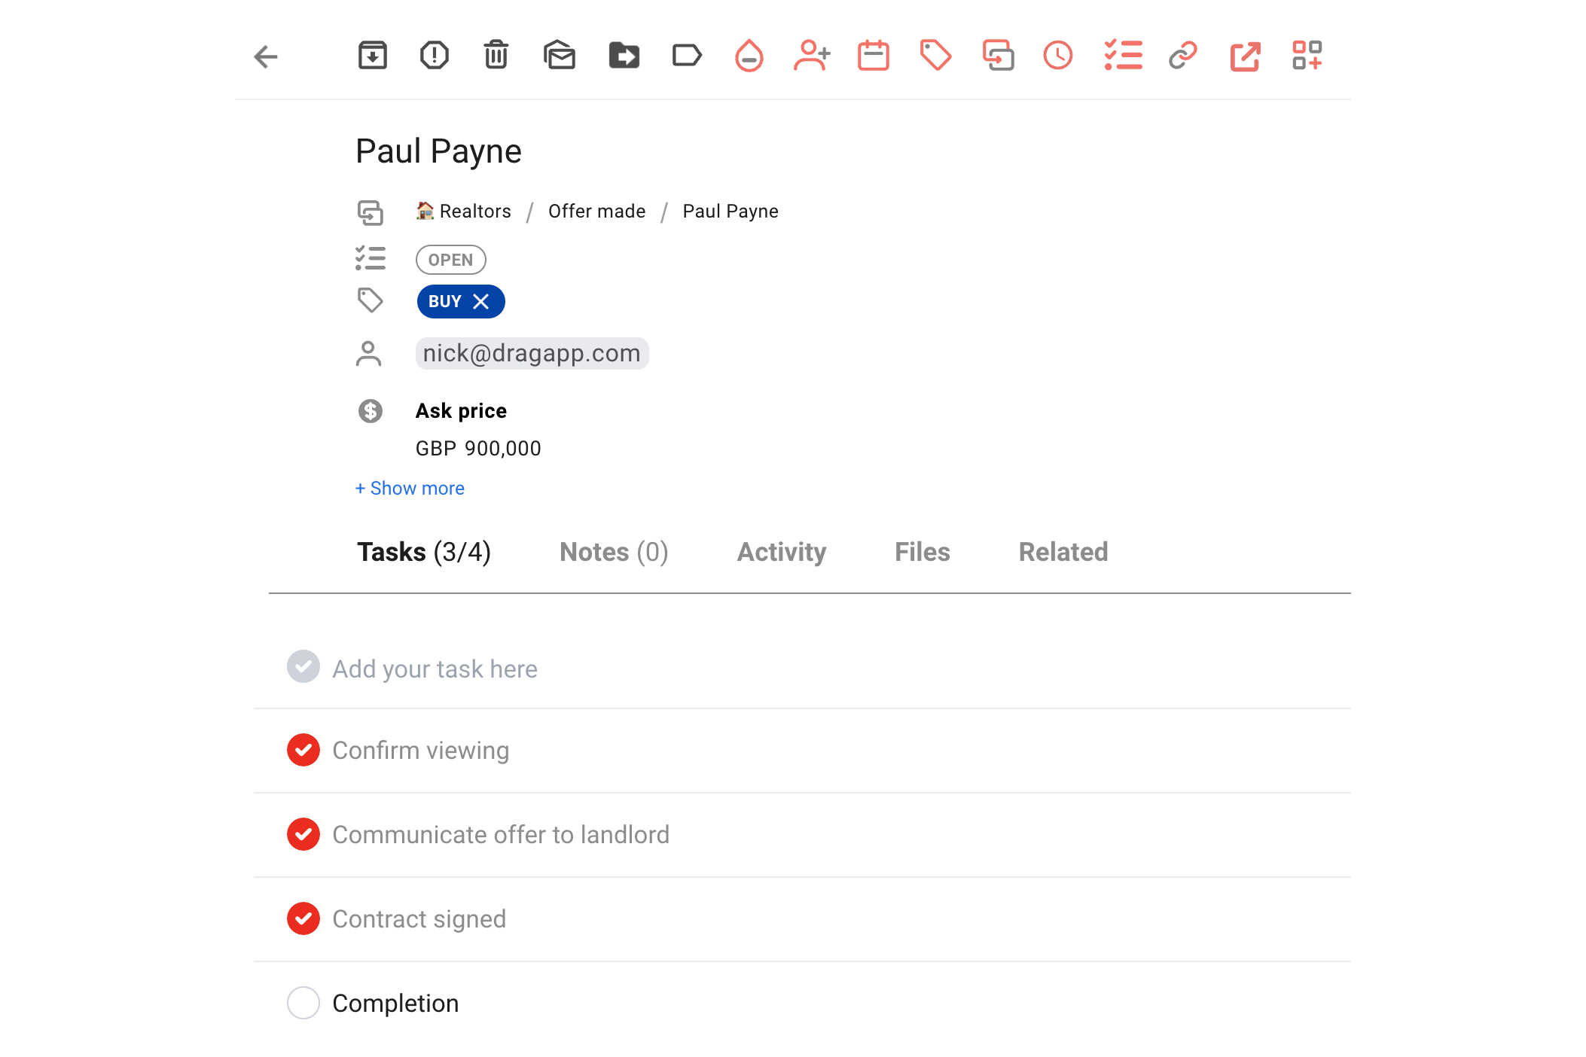Archive the card with the archive icon
This screenshot has width=1586, height=1057.
click(x=373, y=56)
